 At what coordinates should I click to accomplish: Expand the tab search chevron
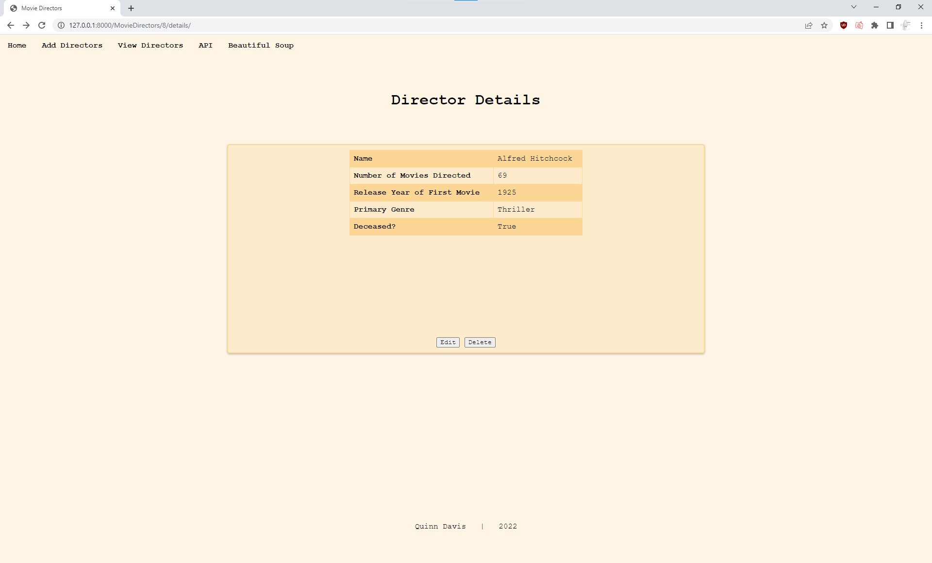coord(854,7)
